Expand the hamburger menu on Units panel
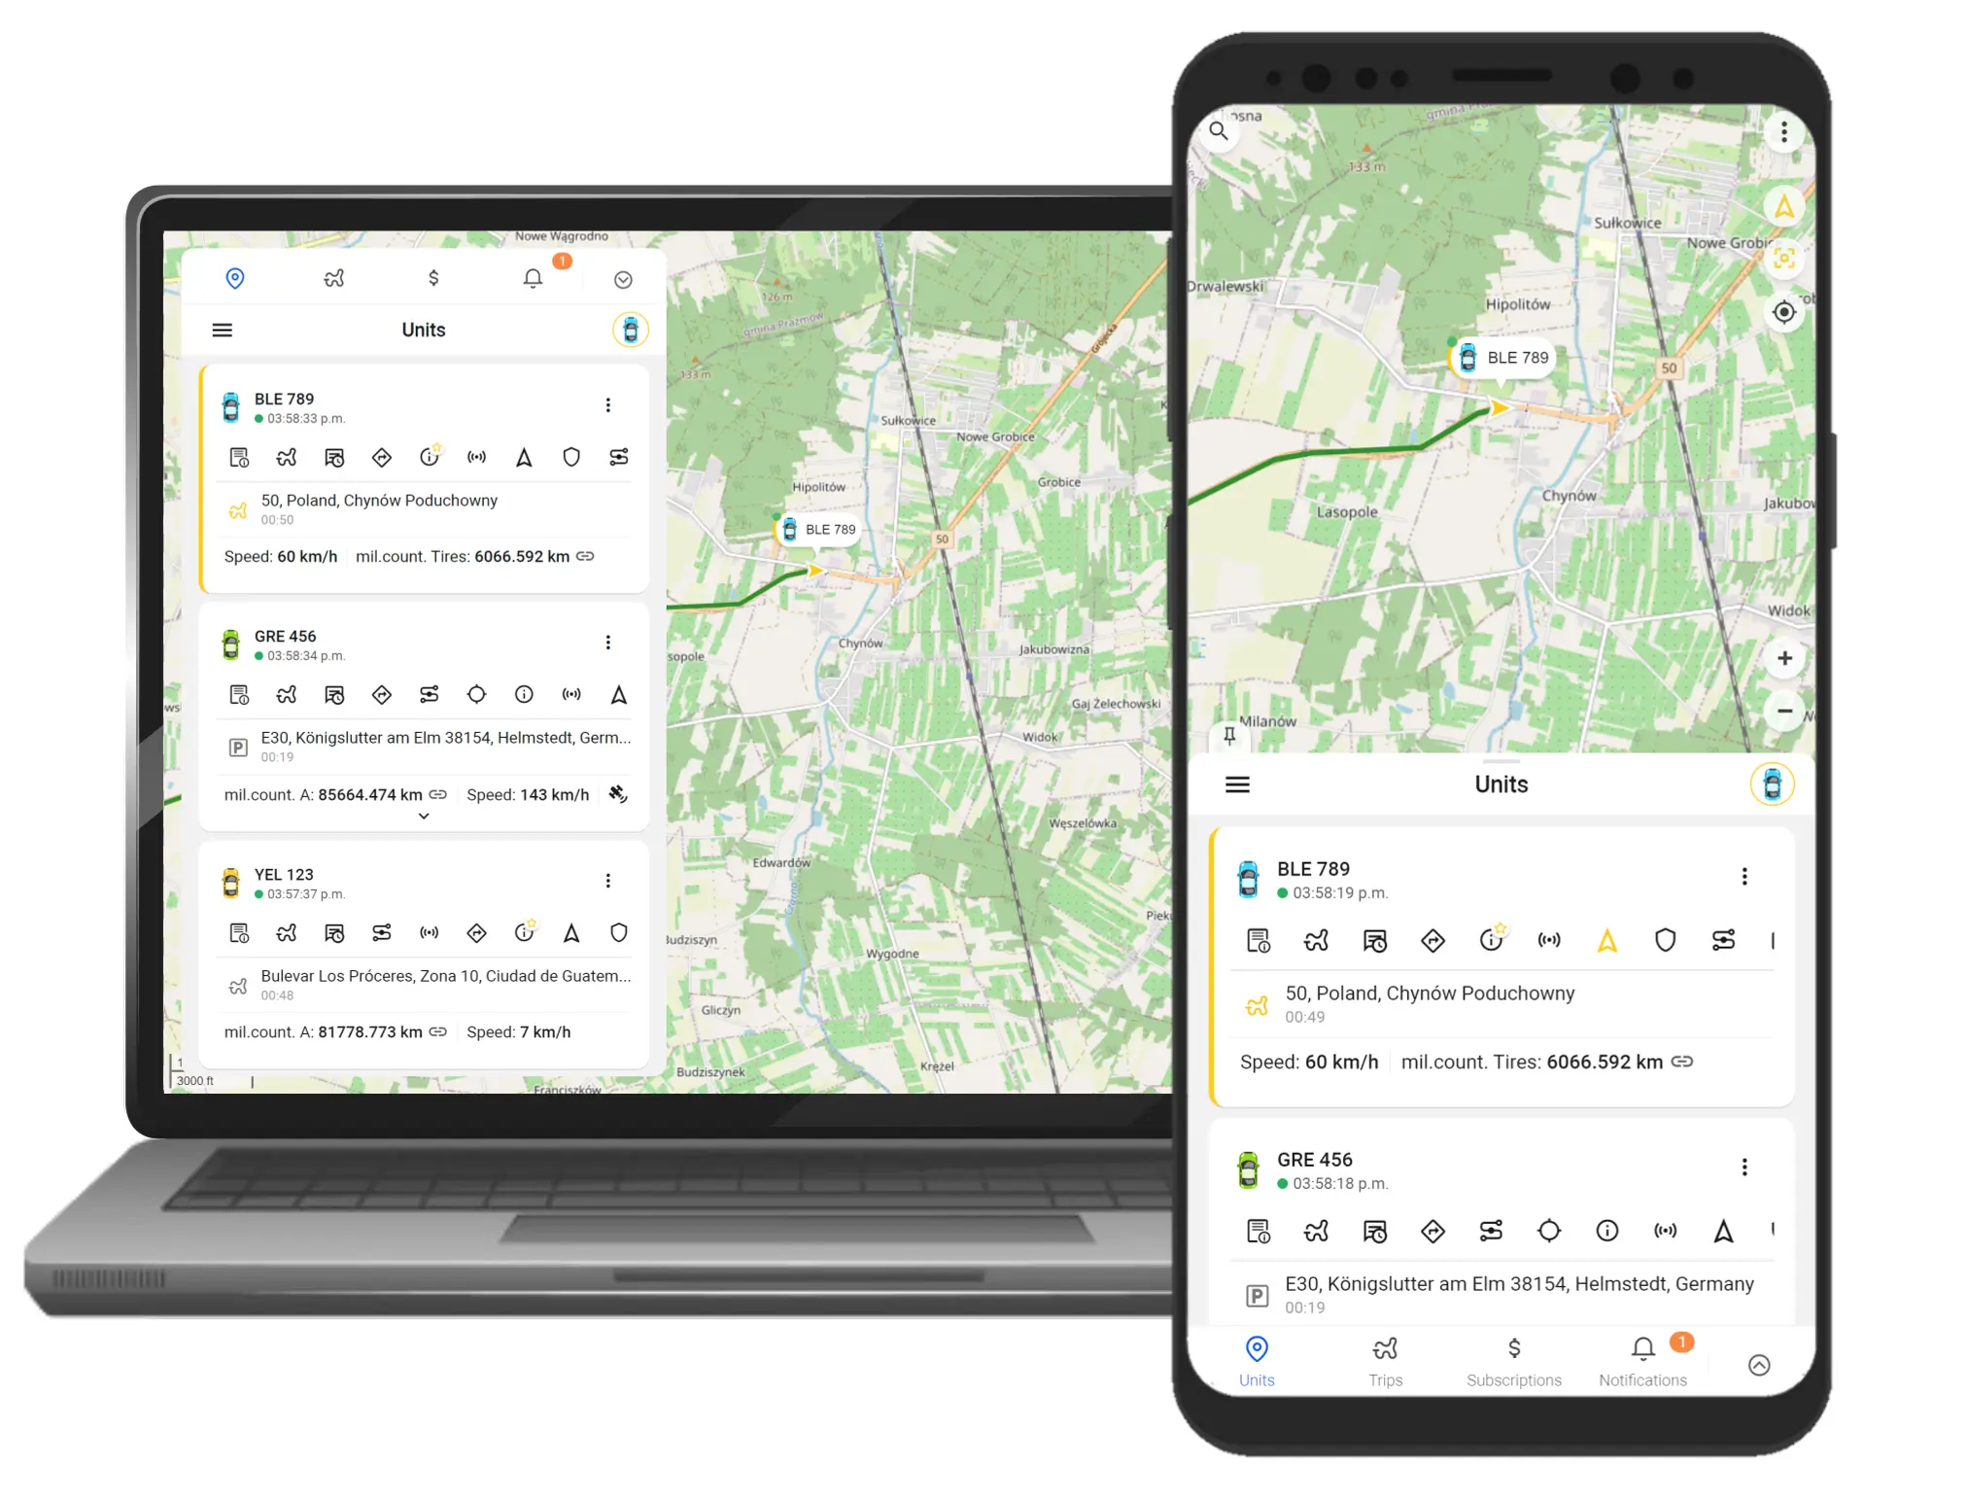This screenshot has height=1500, width=1968. [x=219, y=330]
